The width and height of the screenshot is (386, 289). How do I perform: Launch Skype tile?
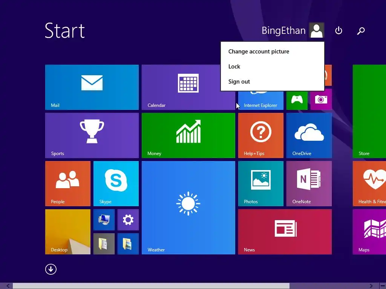click(116, 184)
